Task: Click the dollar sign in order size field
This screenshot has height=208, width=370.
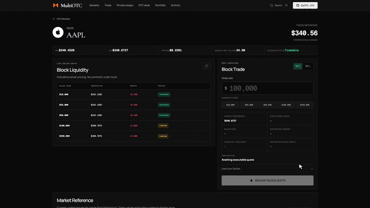Action: pyautogui.click(x=226, y=88)
